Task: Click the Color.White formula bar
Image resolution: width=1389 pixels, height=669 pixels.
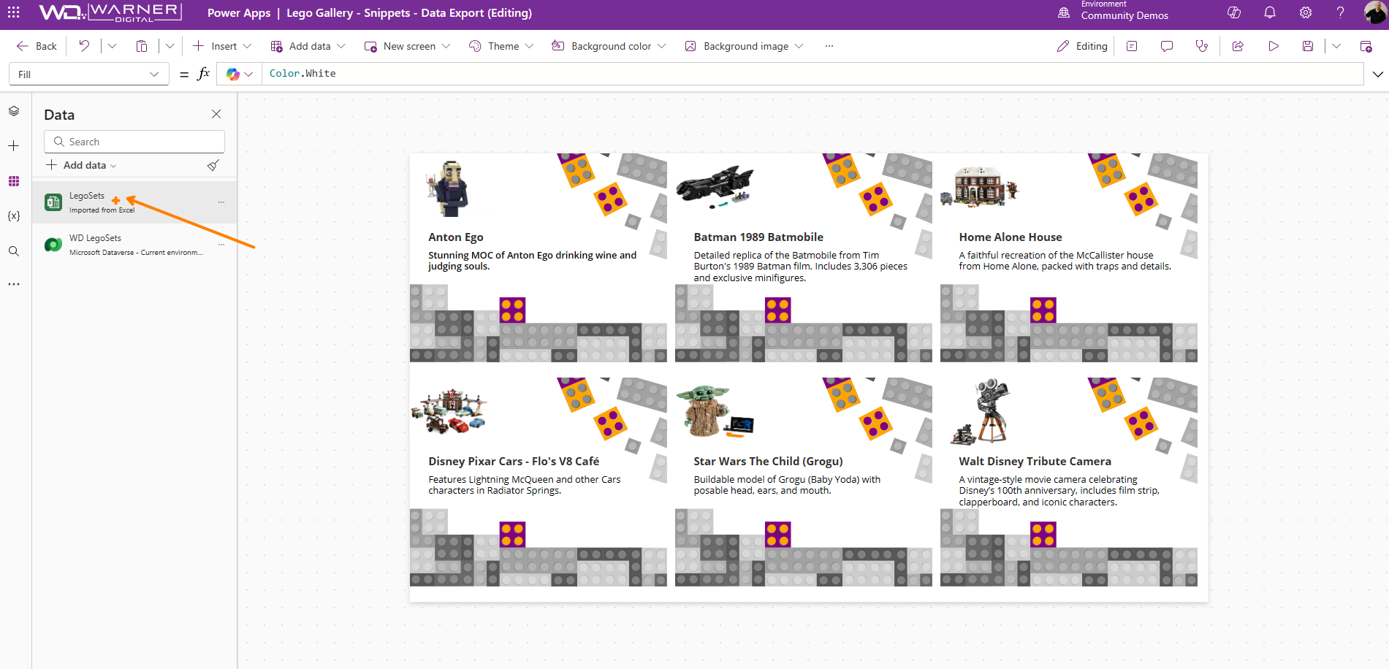Action: (812, 74)
